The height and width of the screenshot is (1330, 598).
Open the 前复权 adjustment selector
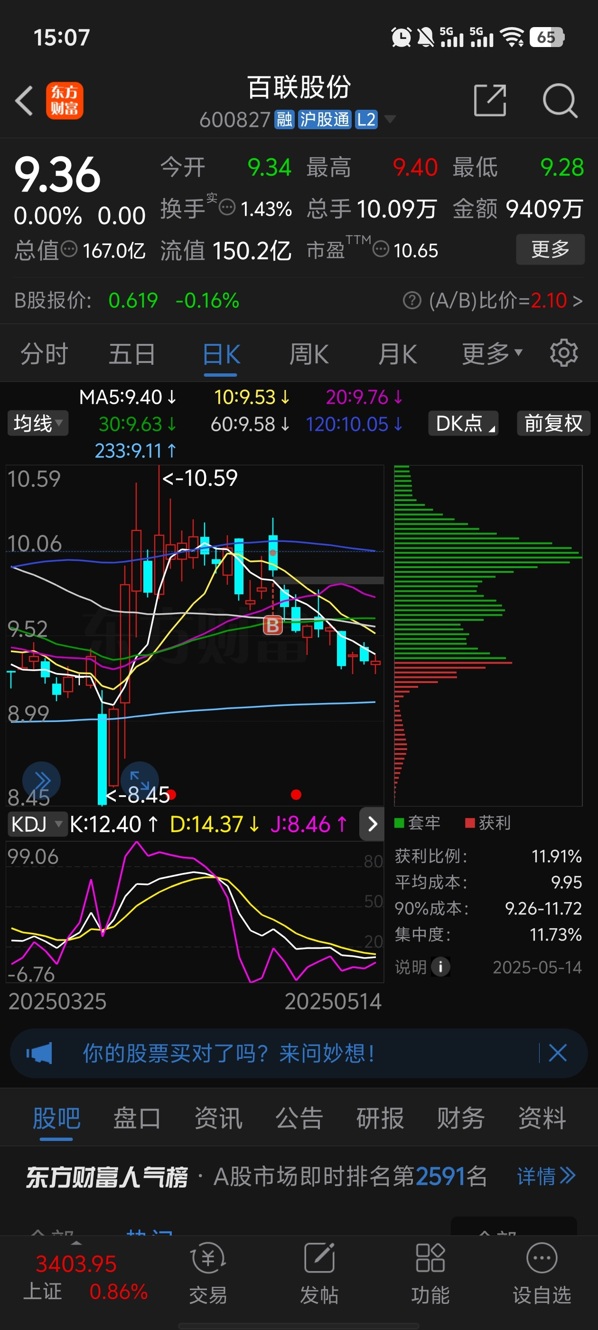point(554,423)
